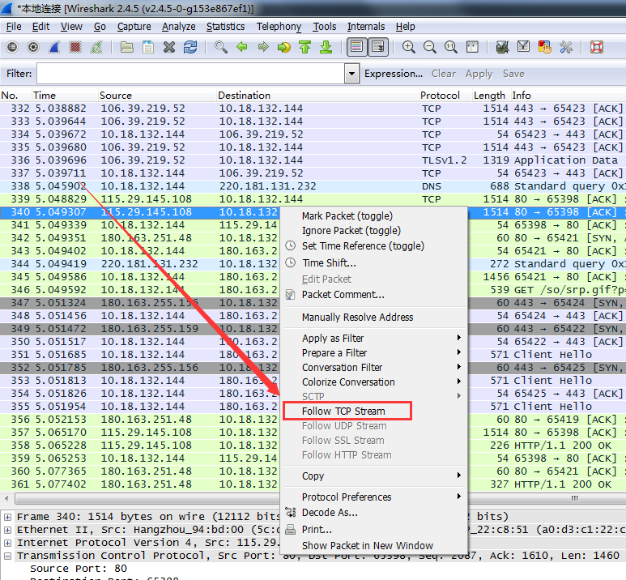Start a new live capture (shark fin icon)
Image resolution: width=626 pixels, height=580 pixels.
pyautogui.click(x=54, y=47)
